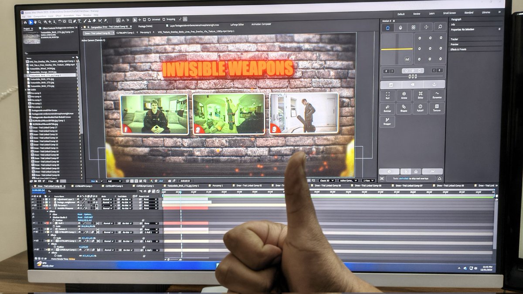Open the File menu
This screenshot has height=294, width=523.
24,16
